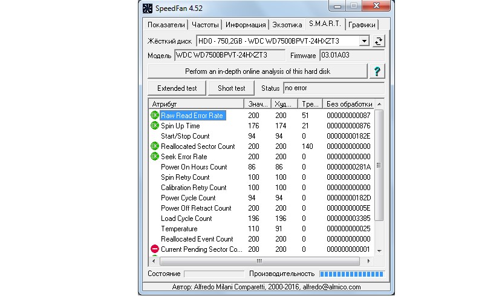
Task: Click threshold value 140
Action: pyautogui.click(x=307, y=146)
